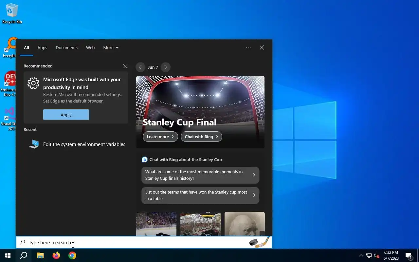Open File Explorer from the taskbar

coord(40,255)
